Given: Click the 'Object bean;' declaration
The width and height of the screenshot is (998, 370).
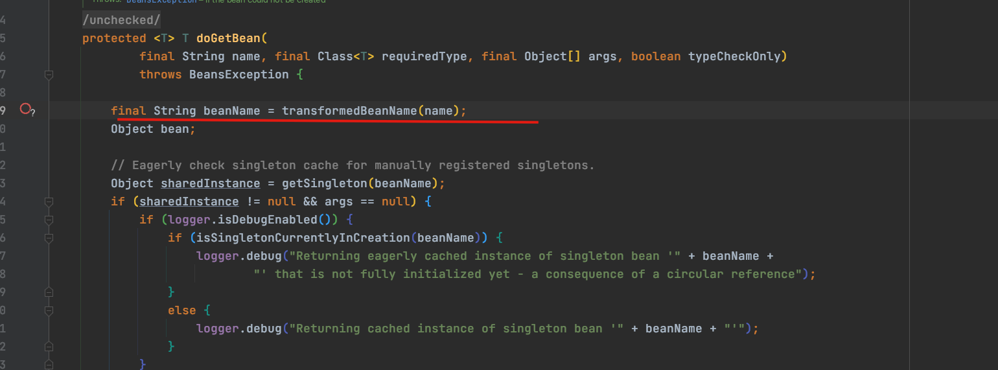Looking at the screenshot, I should click(x=153, y=129).
